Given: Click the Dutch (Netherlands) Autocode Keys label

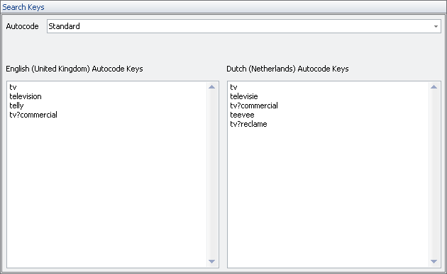Looking at the screenshot, I should click(287, 69).
